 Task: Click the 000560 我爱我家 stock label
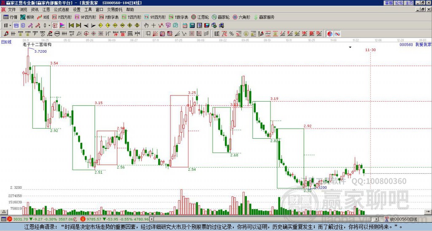[415, 45]
